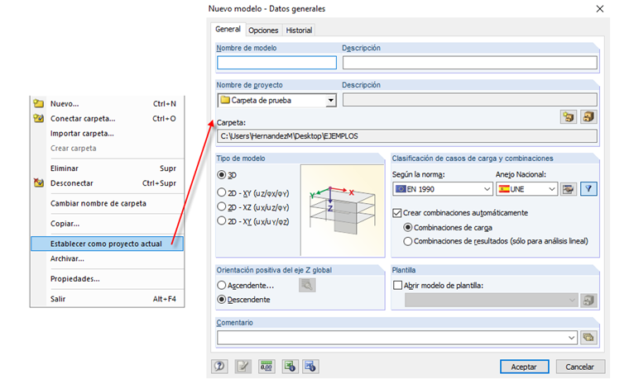
Task: Select Combinaciones de resultados radio option
Action: 408,241
